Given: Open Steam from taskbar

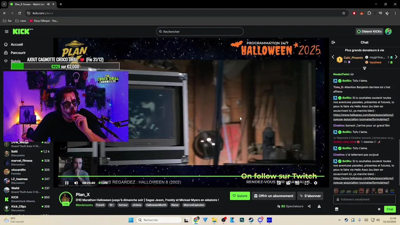Looking at the screenshot, I should (x=251, y=220).
